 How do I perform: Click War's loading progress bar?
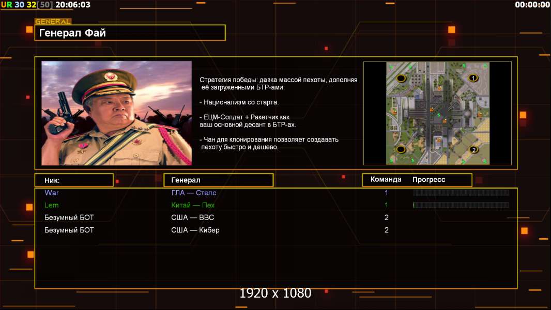click(x=461, y=193)
